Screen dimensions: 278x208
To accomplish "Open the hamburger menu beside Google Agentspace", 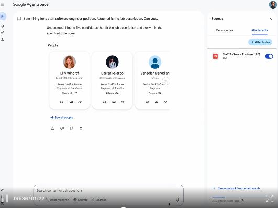I will click(3, 5).
